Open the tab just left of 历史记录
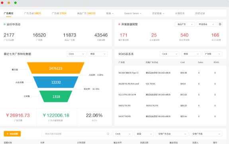Viewport: 229px width, 144px height. (x=180, y=13)
